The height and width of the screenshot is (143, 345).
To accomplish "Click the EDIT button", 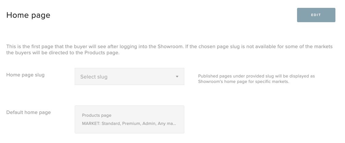I will pyautogui.click(x=316, y=15).
